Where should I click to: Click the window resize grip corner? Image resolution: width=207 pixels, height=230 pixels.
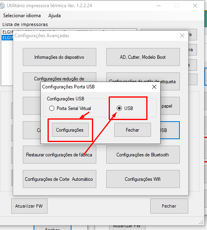[x=201, y=222]
